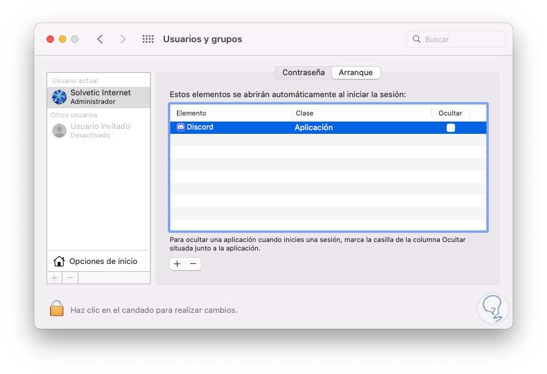Go back with the left chevron
This screenshot has width=547, height=374.
[100, 39]
